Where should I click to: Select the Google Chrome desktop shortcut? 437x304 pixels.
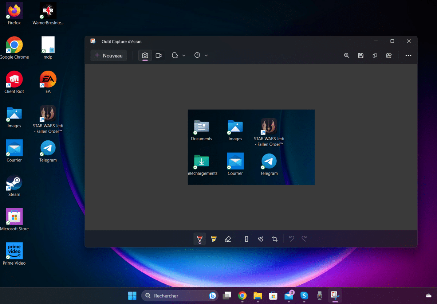coord(14,48)
